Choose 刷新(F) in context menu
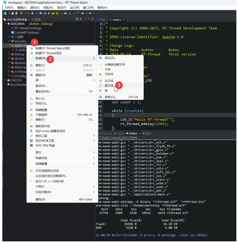The image size is (237, 243). click(62, 119)
